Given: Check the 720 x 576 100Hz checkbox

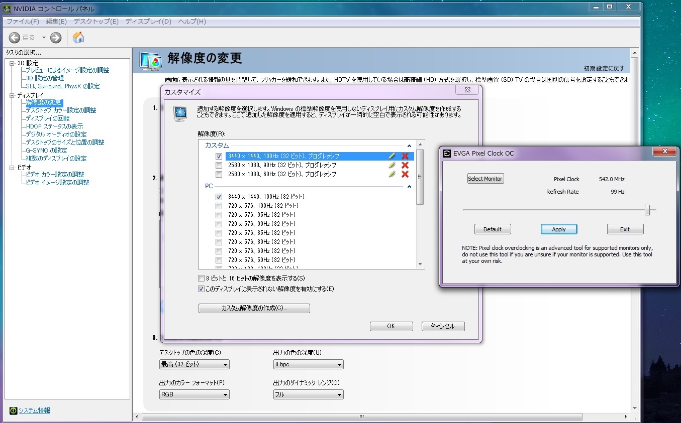Looking at the screenshot, I should click(x=219, y=206).
